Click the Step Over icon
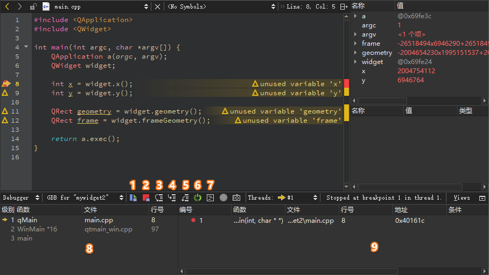 tap(159, 198)
